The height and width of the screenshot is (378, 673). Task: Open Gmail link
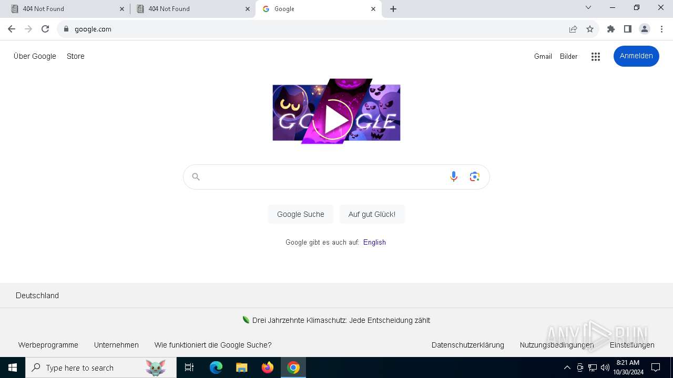[543, 56]
